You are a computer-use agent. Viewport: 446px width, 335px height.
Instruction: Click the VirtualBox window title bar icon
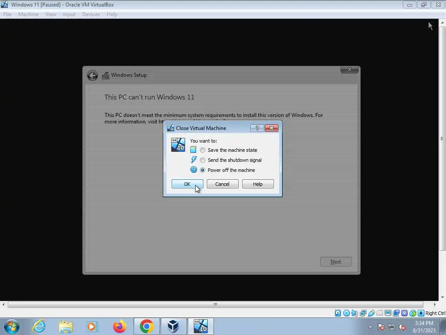click(x=4, y=4)
